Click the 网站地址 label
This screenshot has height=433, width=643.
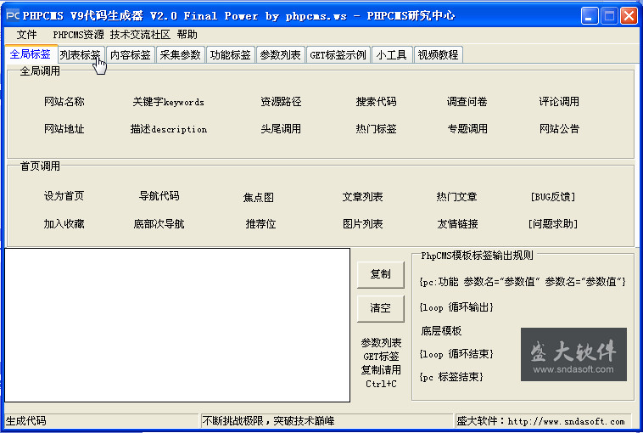64,129
